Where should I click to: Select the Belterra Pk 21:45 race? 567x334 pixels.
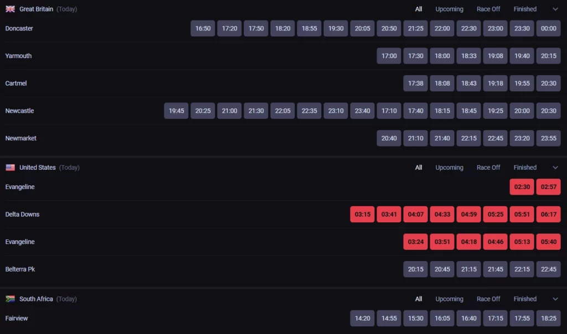pos(496,269)
